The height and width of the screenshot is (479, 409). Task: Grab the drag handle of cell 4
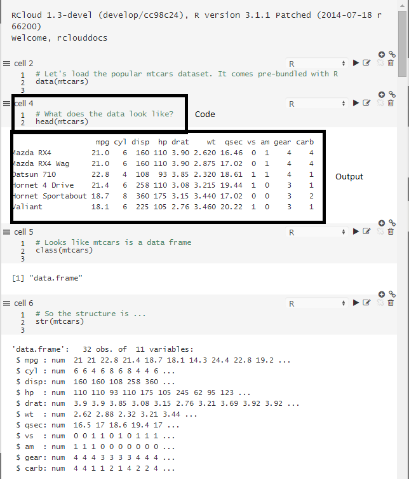(x=6, y=104)
